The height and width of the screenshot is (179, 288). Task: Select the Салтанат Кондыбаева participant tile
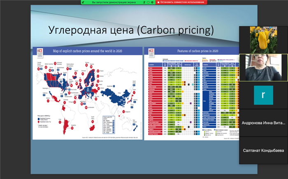coord(263,150)
